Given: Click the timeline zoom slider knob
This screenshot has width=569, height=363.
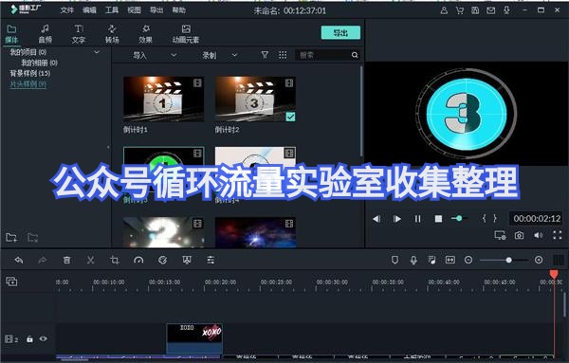Looking at the screenshot, I should (x=508, y=260).
